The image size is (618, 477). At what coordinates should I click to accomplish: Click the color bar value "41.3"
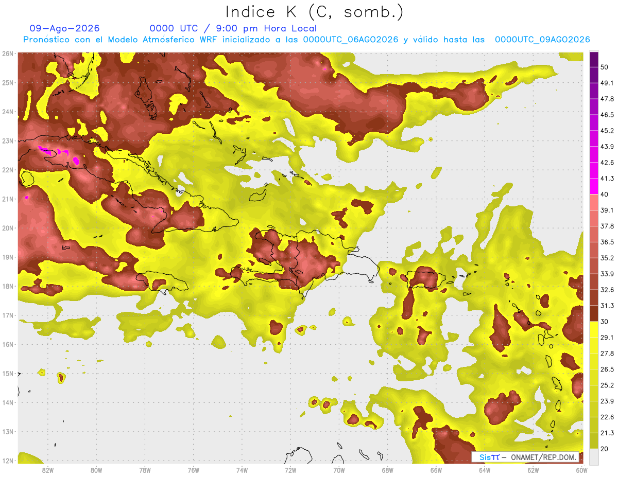(x=607, y=179)
